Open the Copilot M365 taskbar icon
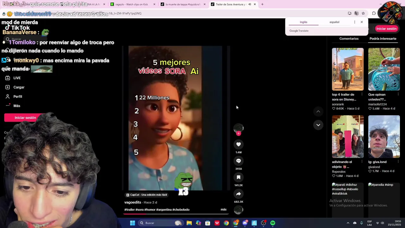The height and width of the screenshot is (228, 405). coord(198,223)
